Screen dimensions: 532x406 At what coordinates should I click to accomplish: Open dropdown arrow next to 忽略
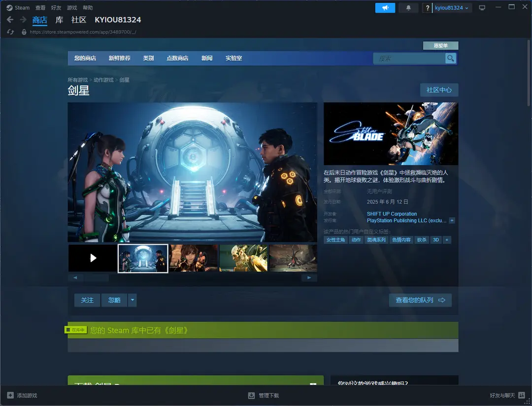[x=133, y=300]
